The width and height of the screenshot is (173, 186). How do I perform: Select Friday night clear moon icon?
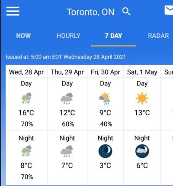106,151
